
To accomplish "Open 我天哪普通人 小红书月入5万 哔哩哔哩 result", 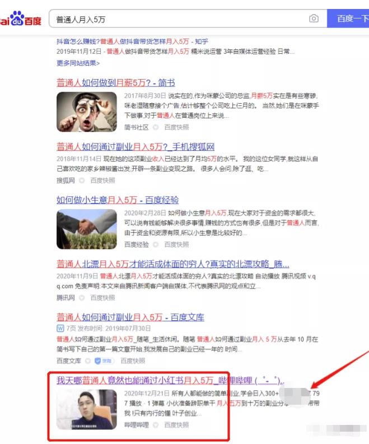I will coord(170,380).
